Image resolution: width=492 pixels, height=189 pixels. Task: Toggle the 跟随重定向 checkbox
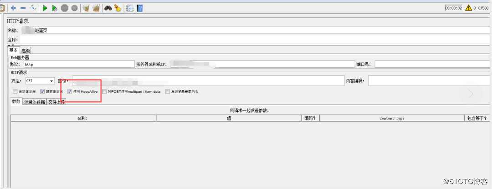coord(42,92)
